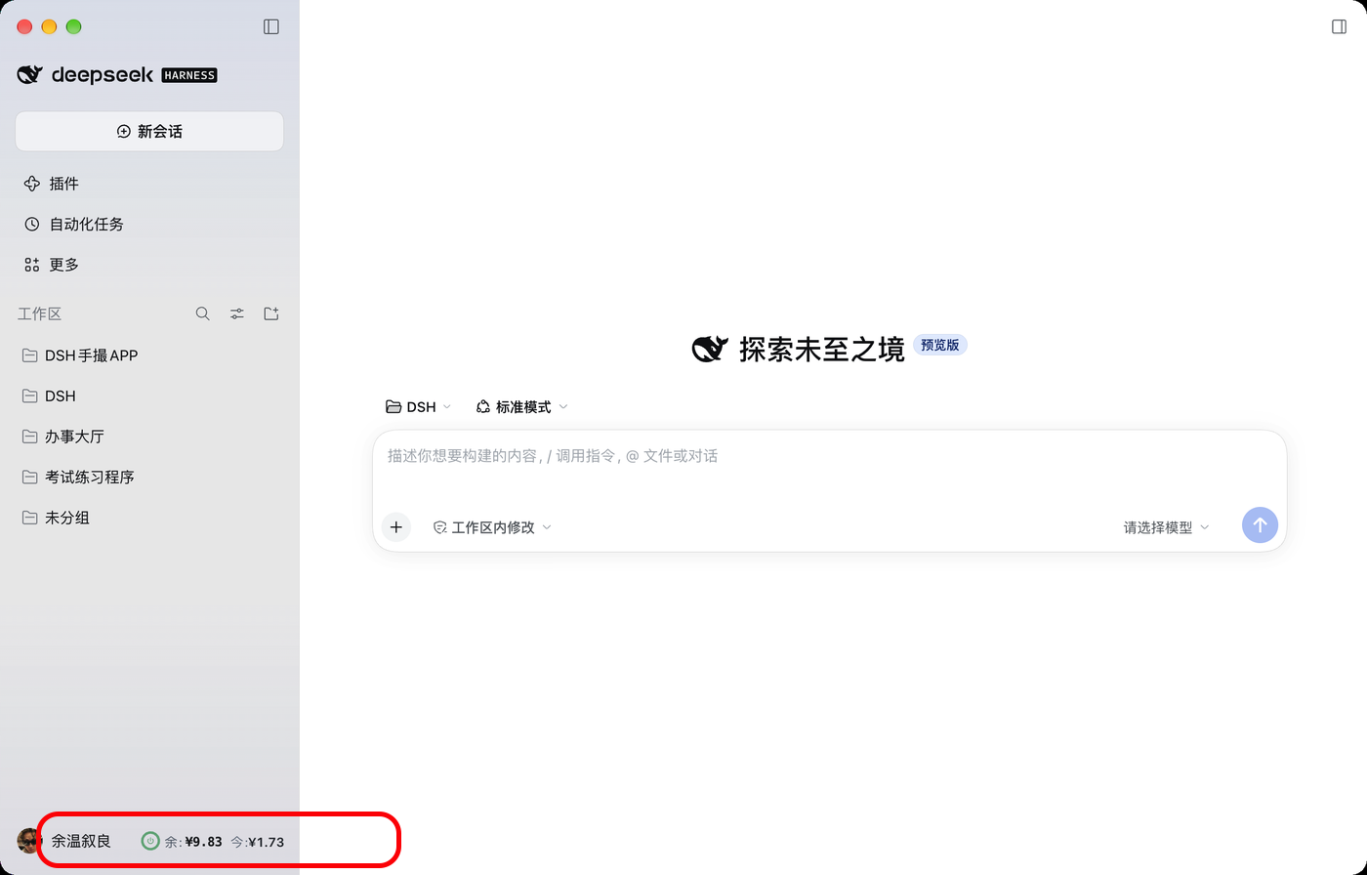This screenshot has height=875, width=1367.
Task: Send message with arrow button
Action: tap(1260, 524)
